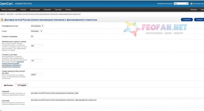Open the Продажи menu

(47, 10)
